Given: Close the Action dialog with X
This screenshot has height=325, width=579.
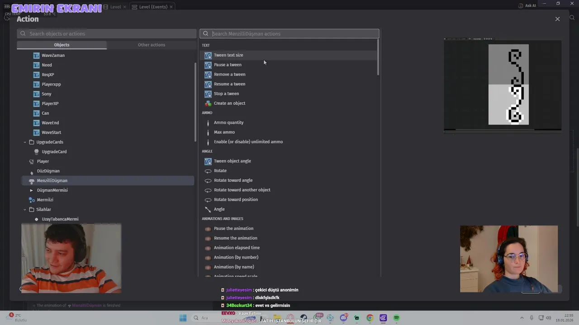Looking at the screenshot, I should pos(557,19).
